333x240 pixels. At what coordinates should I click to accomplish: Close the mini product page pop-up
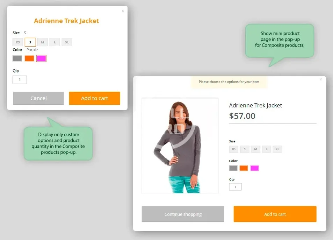coord(321,79)
